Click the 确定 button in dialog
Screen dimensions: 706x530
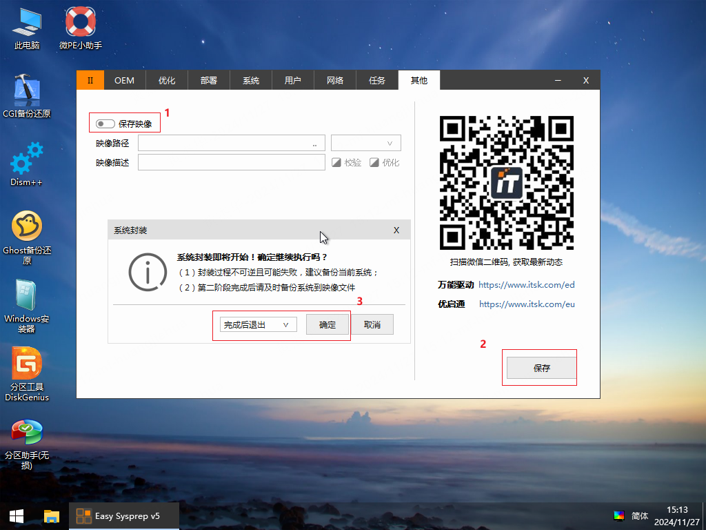(x=327, y=324)
